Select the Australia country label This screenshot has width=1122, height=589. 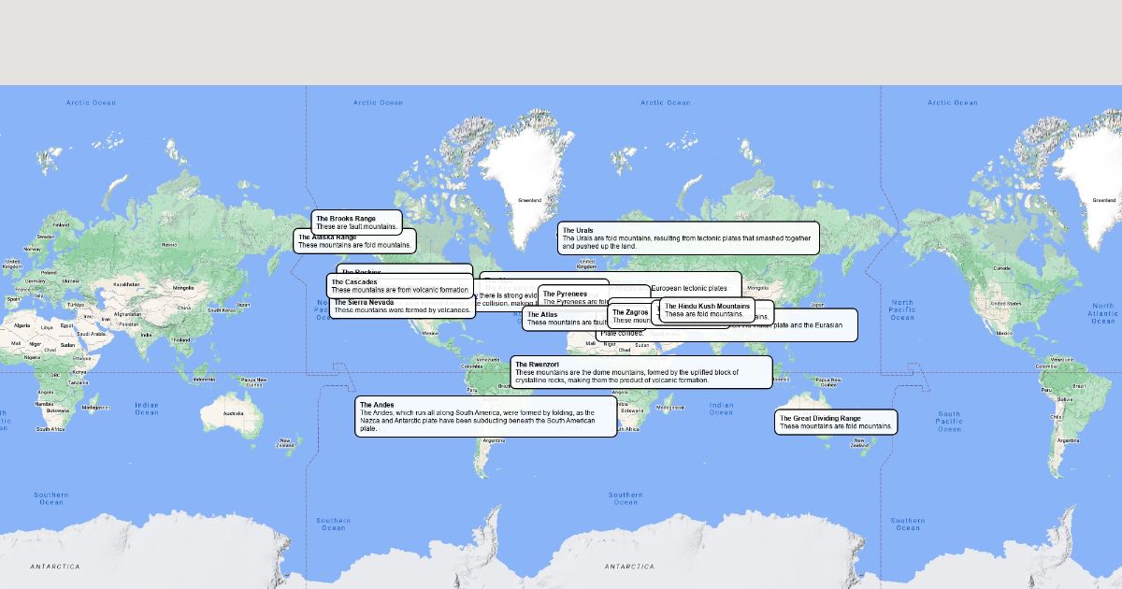tap(233, 413)
